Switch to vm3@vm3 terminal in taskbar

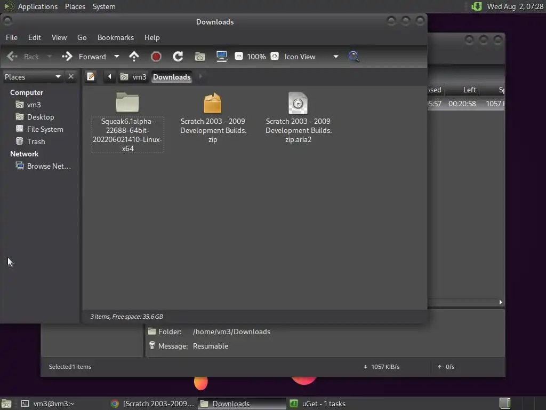tap(49, 404)
